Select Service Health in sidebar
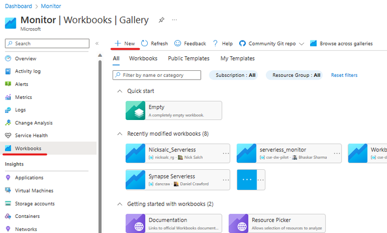The image size is (387, 233). (31, 136)
